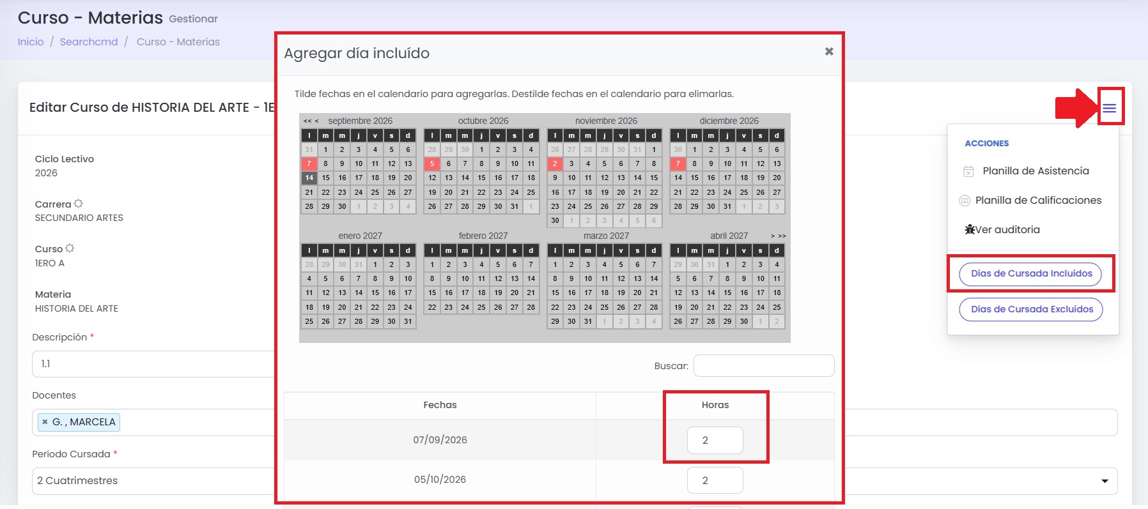Click Días de Cursada Excluidos button
1148x509 pixels.
click(x=1031, y=310)
